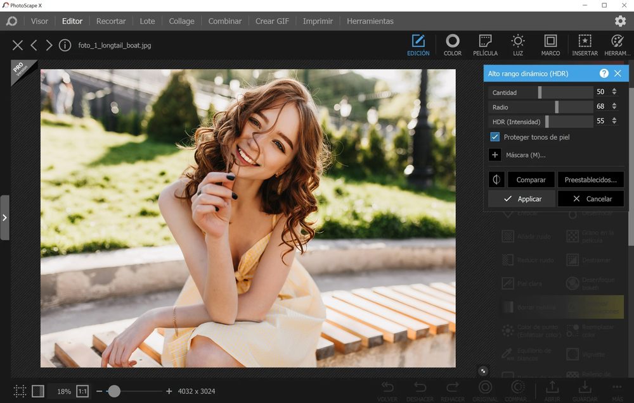
Task: Switch to the Collage tab
Action: [x=181, y=21]
